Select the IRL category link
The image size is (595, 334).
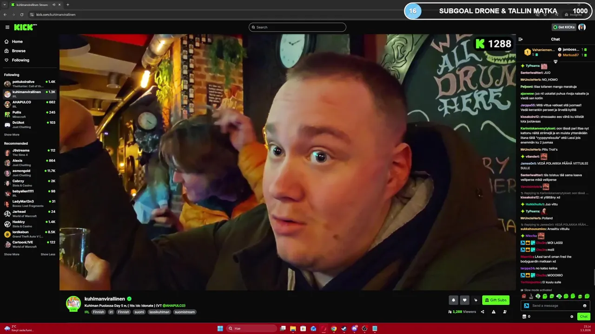[x=87, y=312]
